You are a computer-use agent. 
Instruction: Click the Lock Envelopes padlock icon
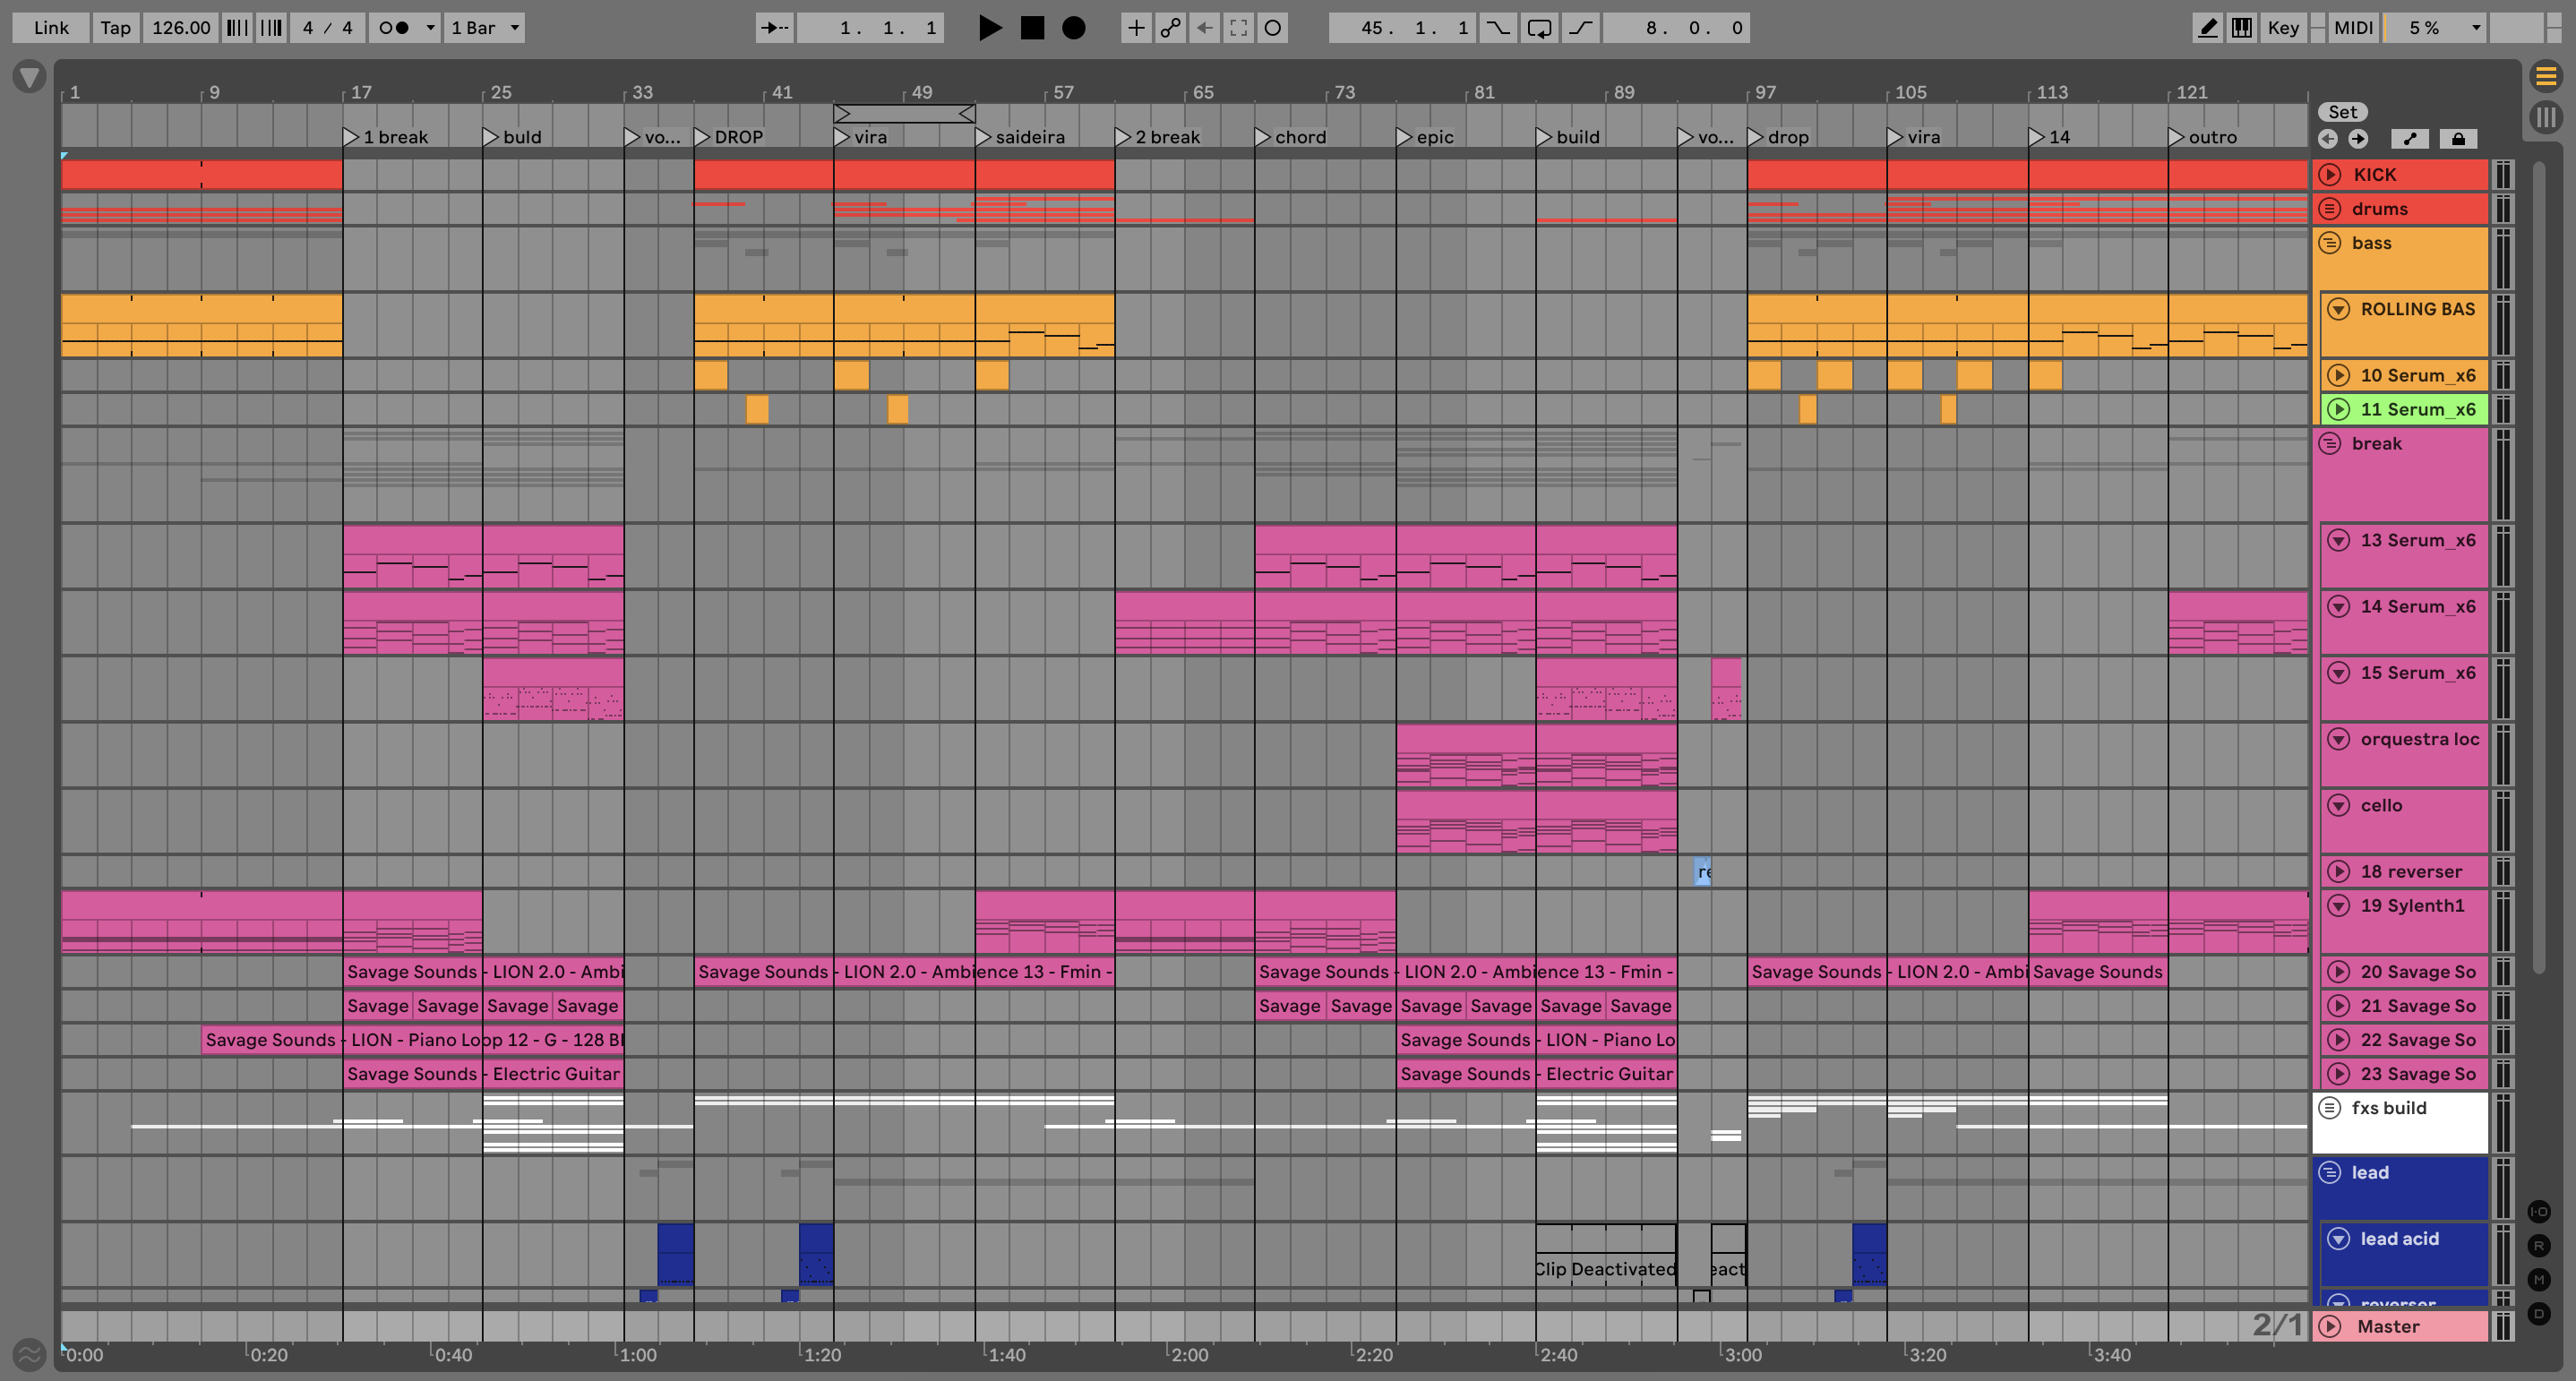pyautogui.click(x=2458, y=139)
